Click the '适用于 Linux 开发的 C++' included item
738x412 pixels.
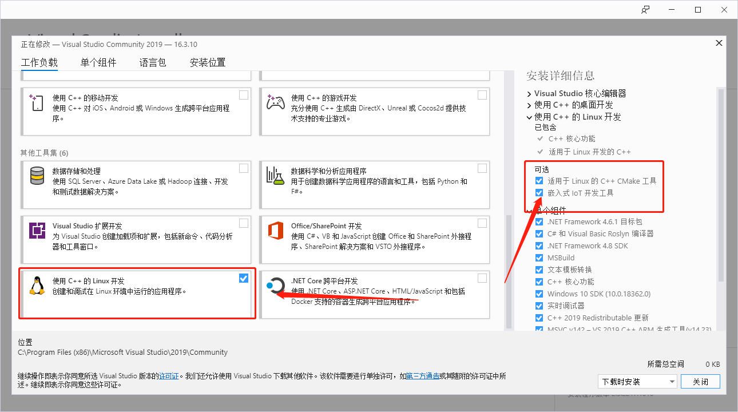point(589,152)
